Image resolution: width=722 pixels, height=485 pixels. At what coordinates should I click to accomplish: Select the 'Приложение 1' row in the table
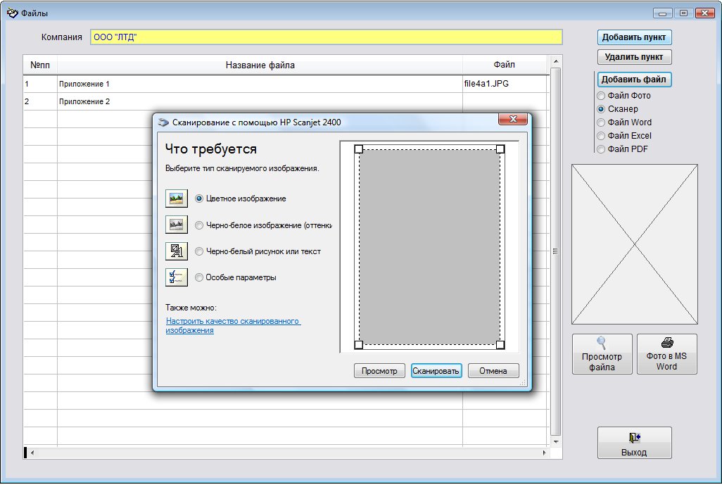click(x=259, y=84)
